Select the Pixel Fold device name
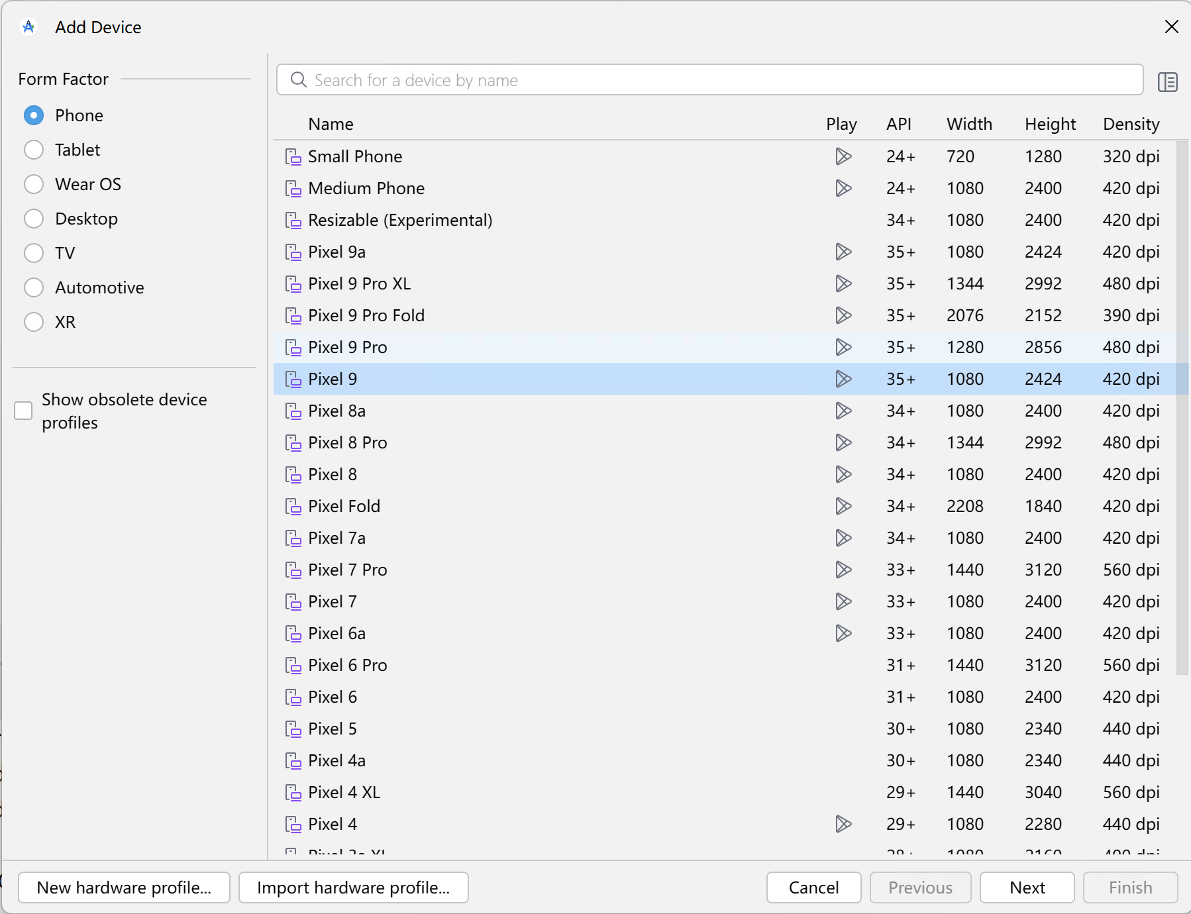This screenshot has width=1191, height=914. (344, 506)
